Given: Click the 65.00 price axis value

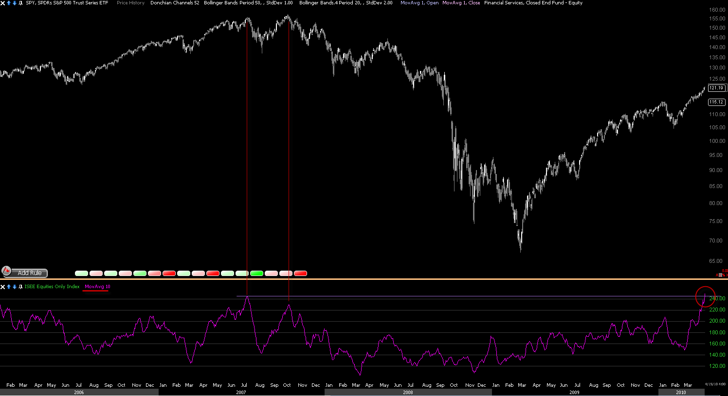Looking at the screenshot, I should tap(716, 261).
